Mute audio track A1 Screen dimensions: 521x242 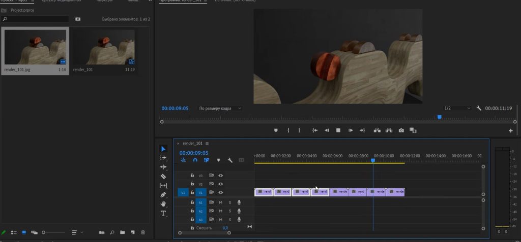(221, 202)
